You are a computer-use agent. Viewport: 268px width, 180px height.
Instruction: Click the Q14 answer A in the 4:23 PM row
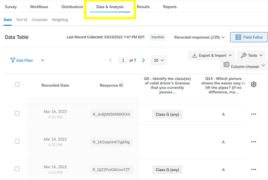pos(223,170)
